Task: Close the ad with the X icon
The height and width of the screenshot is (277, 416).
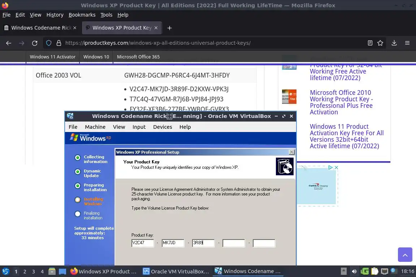Action: point(336,167)
